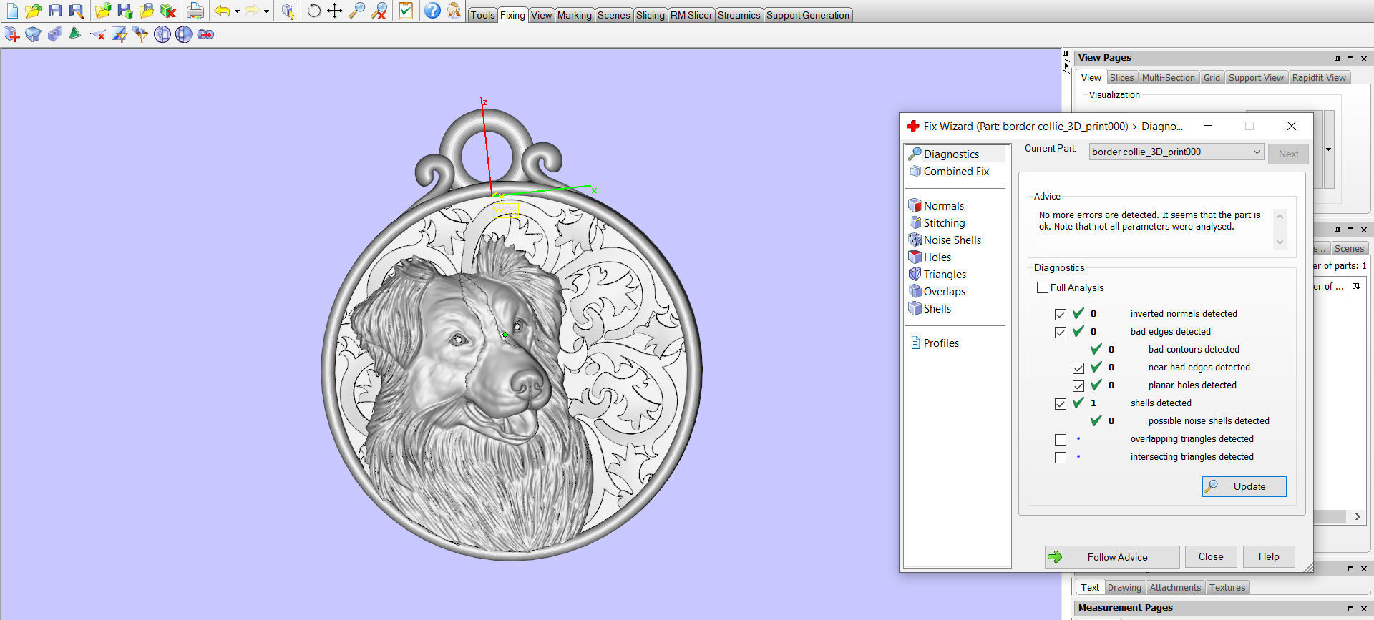Open a project with the folder icon

click(33, 11)
